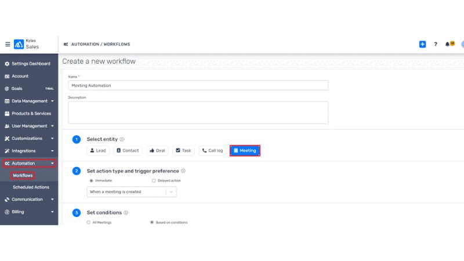The image size is (464, 261).
Task: Open the 'When a meeting is created' dropdown
Action: (132, 192)
